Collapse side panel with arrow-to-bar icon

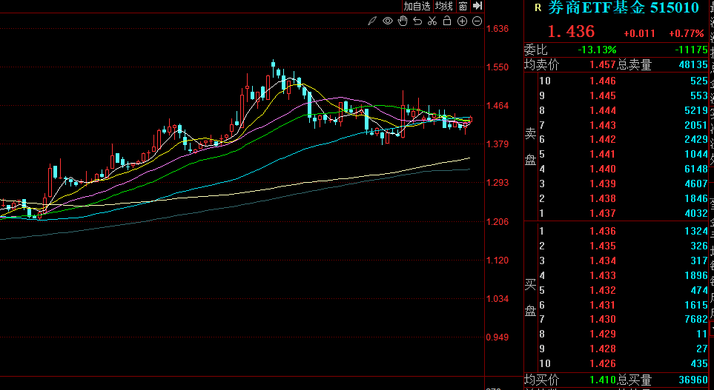click(x=477, y=6)
